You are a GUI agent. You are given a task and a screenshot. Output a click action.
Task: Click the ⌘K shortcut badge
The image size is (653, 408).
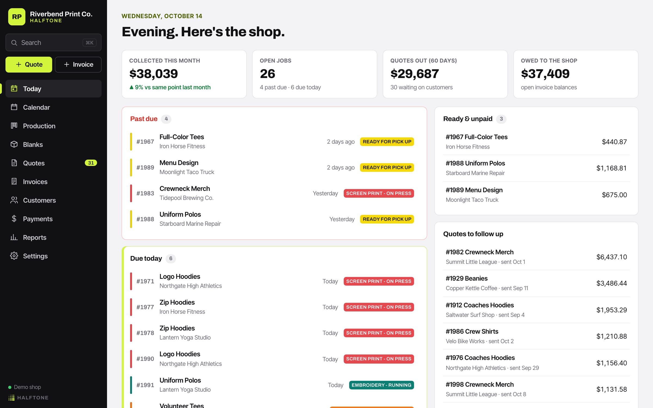90,43
